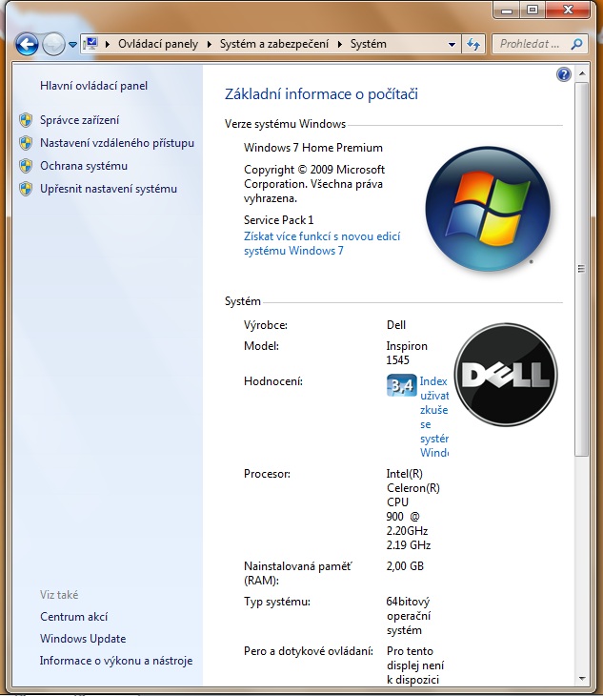Open Správce zařízení
603x696 pixels.
point(79,120)
